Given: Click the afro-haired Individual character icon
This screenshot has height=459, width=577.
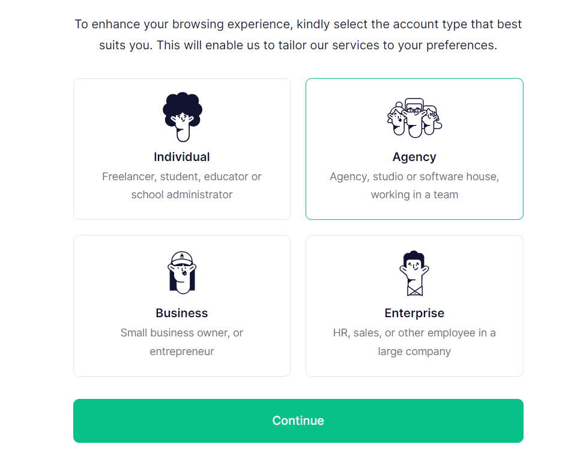Looking at the screenshot, I should [x=182, y=117].
